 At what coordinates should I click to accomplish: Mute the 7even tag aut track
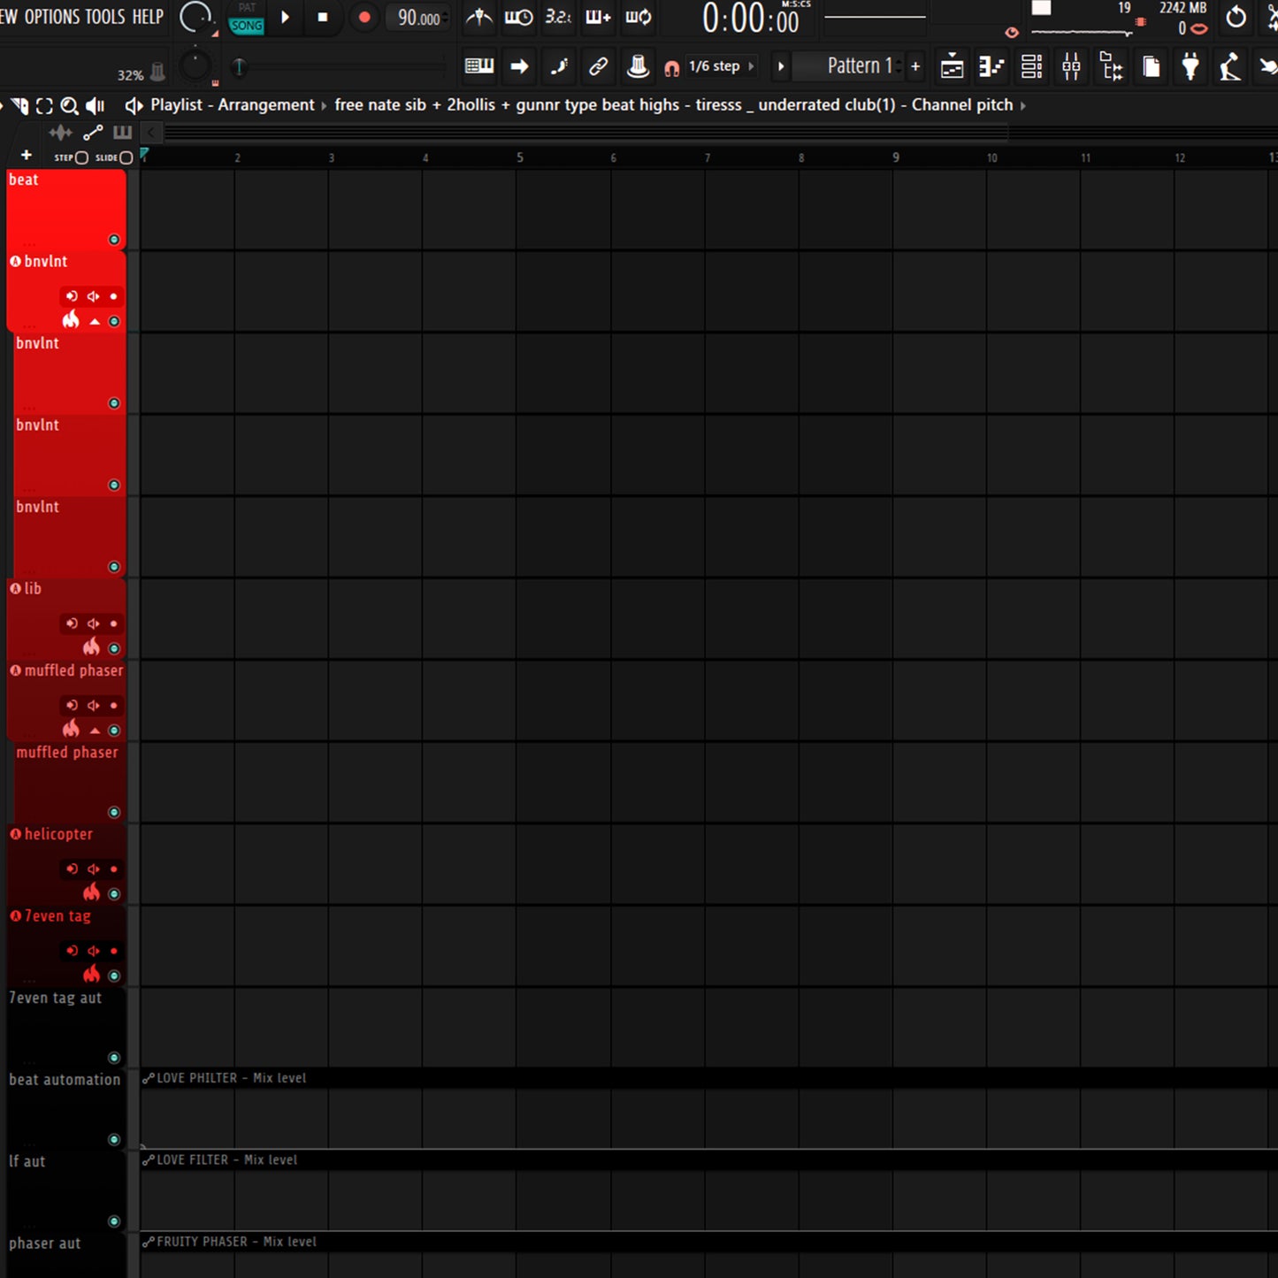(x=114, y=1058)
